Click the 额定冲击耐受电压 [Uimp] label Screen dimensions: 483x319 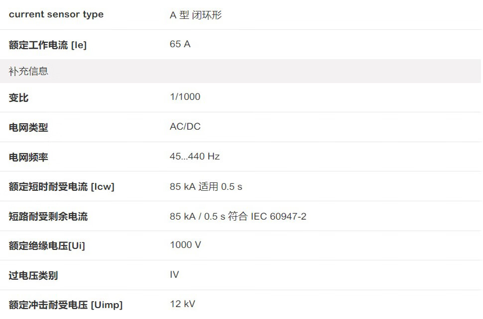click(66, 305)
